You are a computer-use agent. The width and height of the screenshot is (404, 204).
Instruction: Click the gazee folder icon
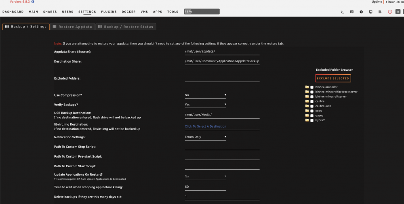click(x=307, y=116)
